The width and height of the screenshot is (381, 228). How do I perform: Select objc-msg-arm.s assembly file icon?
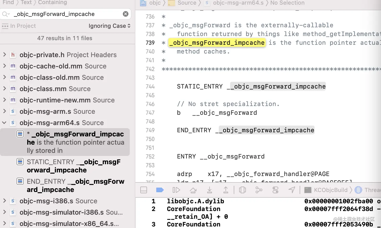[x=13, y=111]
